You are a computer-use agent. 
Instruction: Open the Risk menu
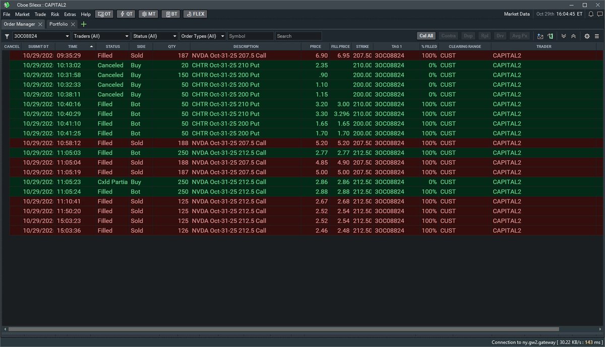coord(55,14)
